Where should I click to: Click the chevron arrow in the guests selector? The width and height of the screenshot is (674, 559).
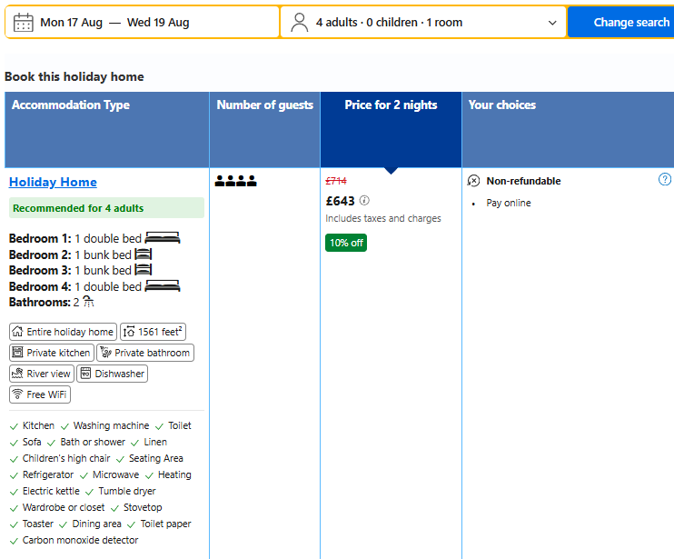click(552, 23)
